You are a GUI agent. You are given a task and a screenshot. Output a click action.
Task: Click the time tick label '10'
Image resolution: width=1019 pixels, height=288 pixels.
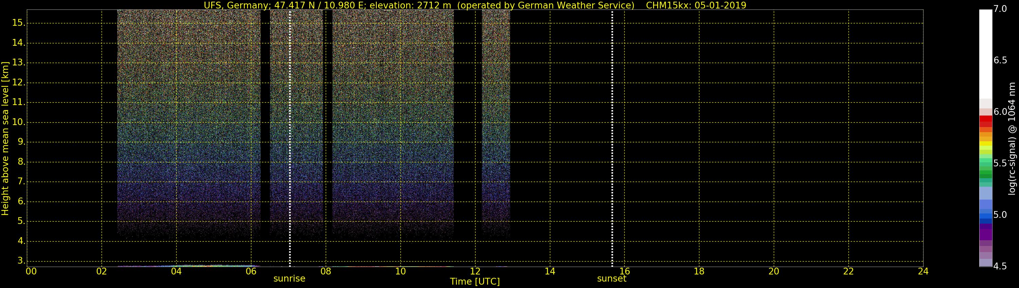point(400,271)
